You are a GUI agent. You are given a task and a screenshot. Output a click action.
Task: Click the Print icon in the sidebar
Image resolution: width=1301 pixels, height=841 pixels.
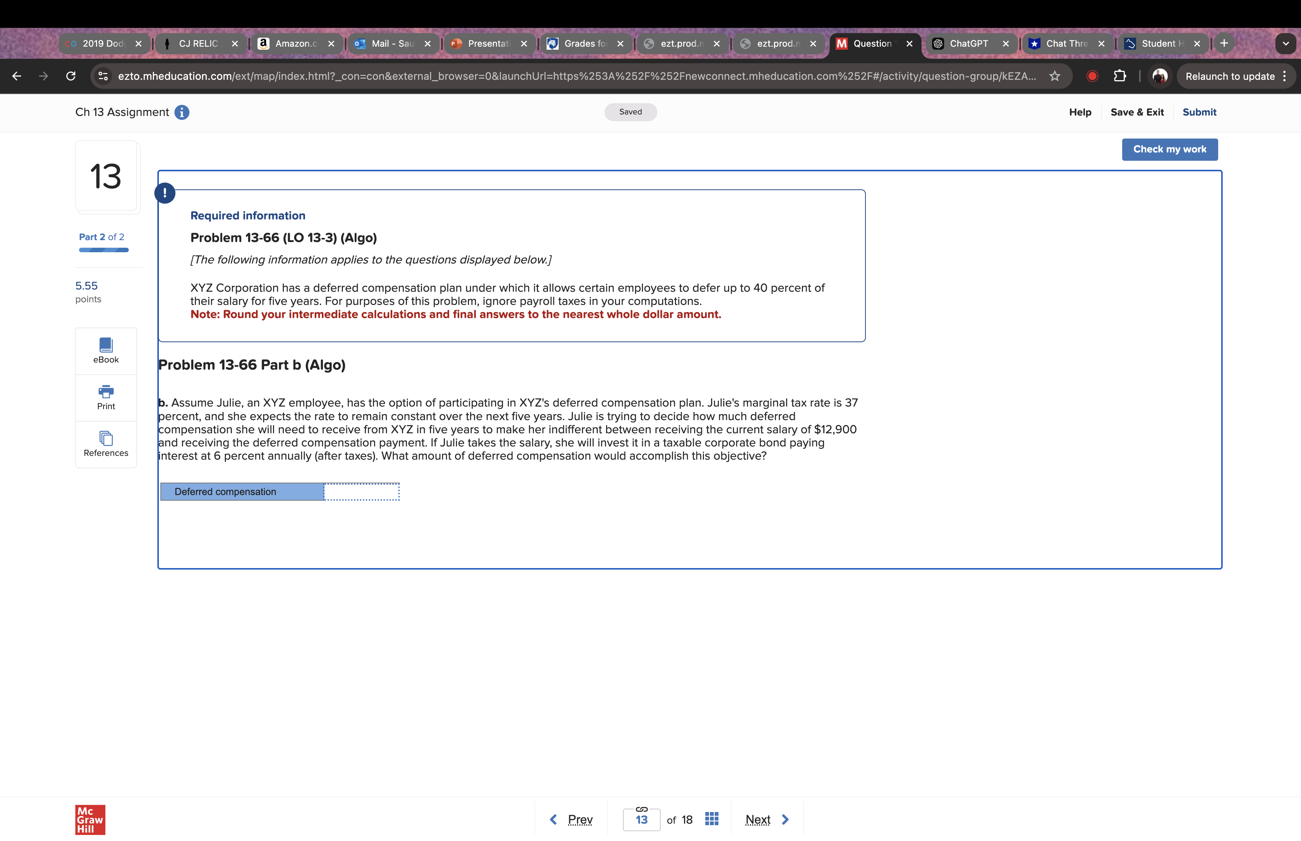pos(106,397)
